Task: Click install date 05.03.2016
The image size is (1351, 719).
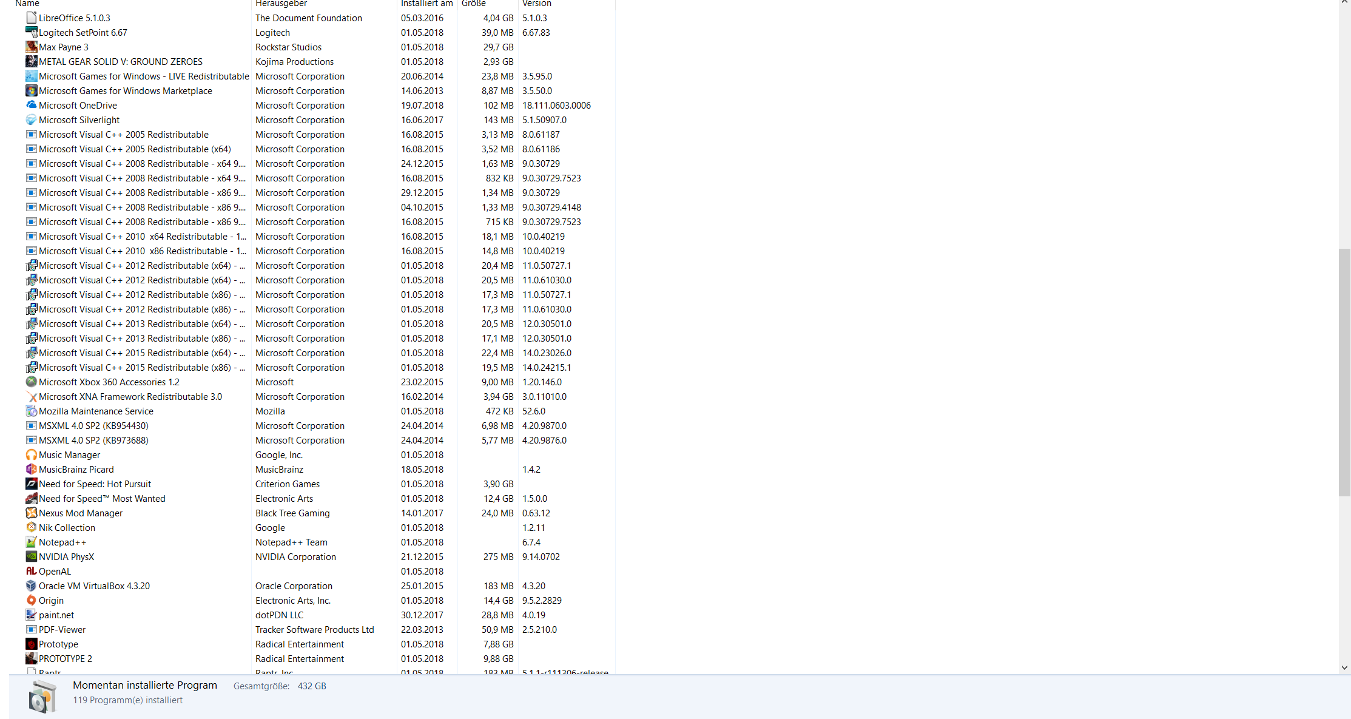Action: [422, 18]
